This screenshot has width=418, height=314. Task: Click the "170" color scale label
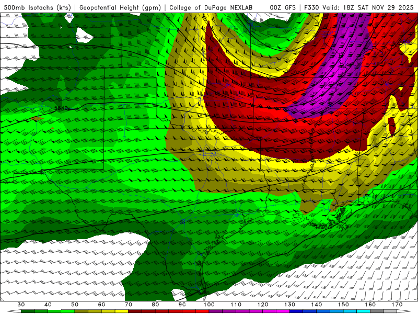pos(397,305)
